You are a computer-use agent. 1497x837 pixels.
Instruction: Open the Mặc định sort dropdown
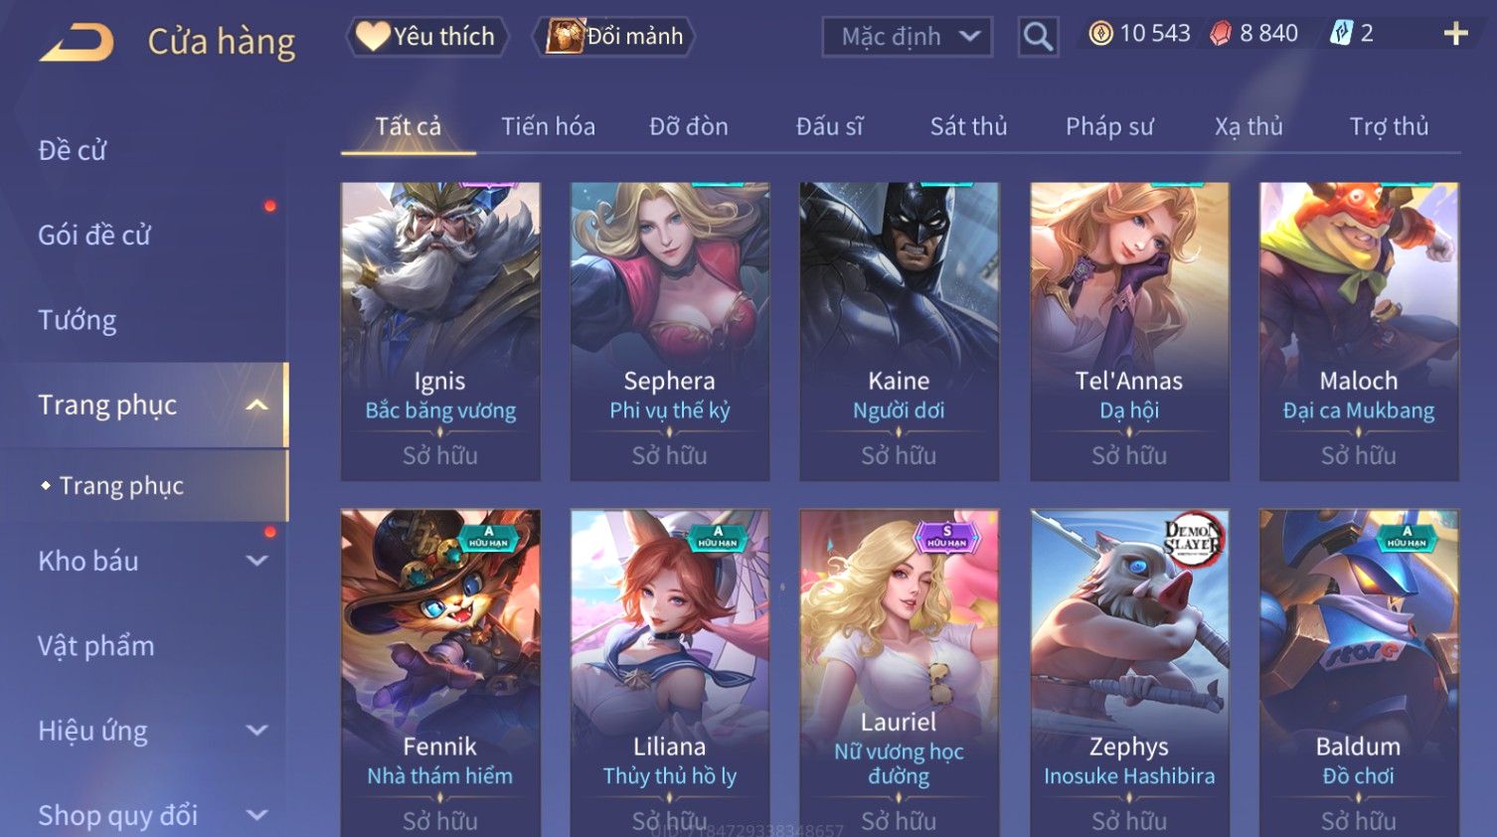click(907, 37)
